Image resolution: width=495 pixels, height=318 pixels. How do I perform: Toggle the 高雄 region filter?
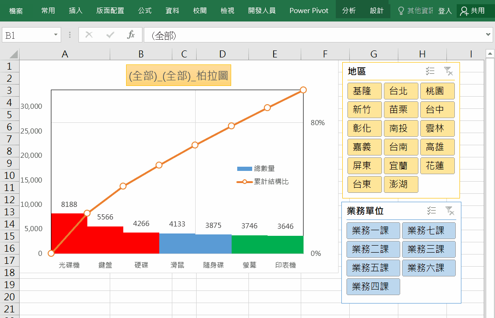pos(437,147)
